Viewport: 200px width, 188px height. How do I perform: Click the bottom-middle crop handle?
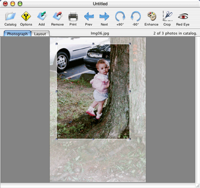(x=93, y=139)
